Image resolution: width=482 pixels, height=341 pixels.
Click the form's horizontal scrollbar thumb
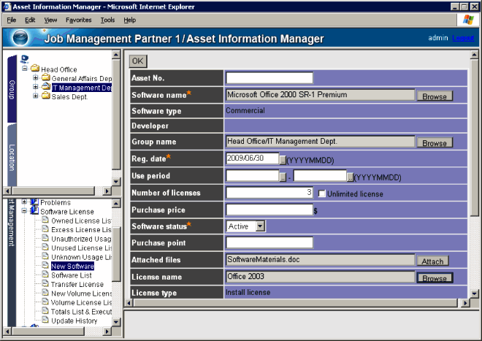pos(296,303)
